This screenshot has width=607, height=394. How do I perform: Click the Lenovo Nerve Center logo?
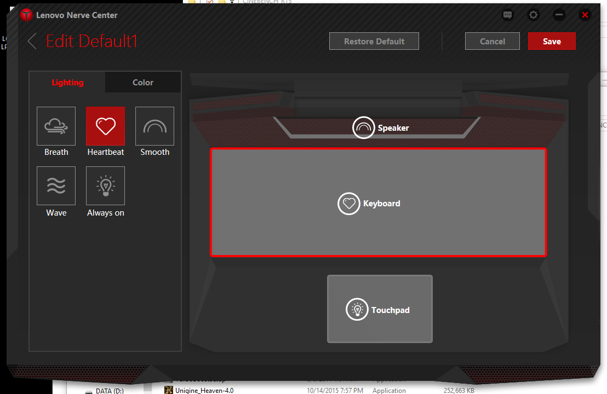(26, 15)
